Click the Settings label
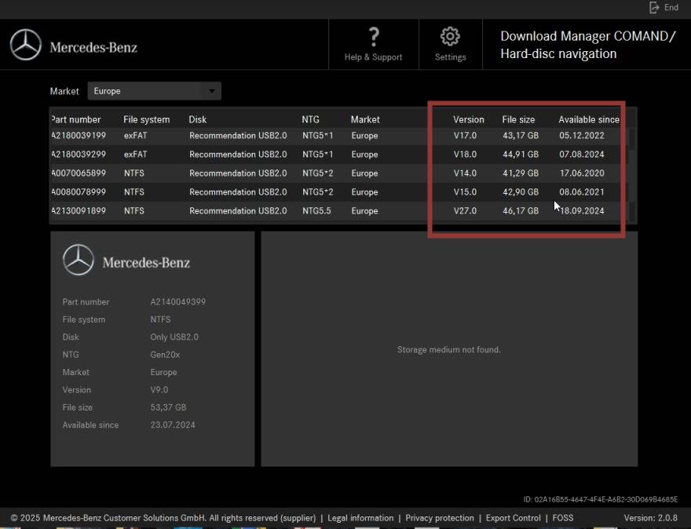Image resolution: width=691 pixels, height=529 pixels. point(450,57)
